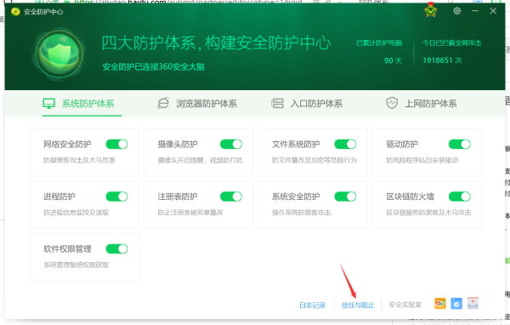Click 软件权限管理 card title
Viewport: 510px width, 325px height.
[67, 249]
